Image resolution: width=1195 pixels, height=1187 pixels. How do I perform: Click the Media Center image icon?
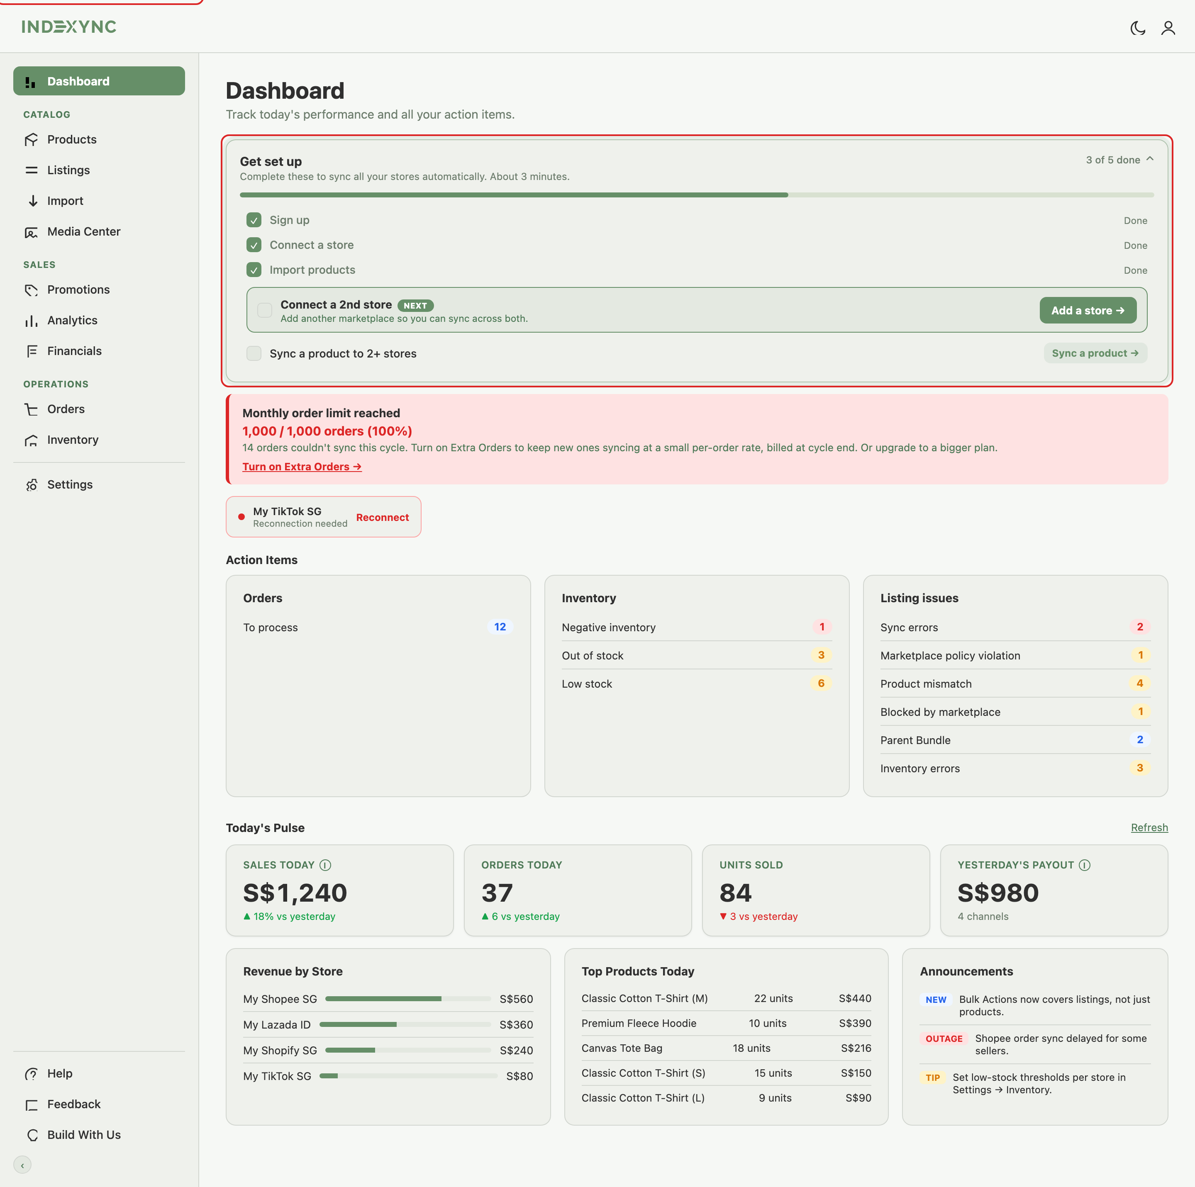(x=31, y=232)
